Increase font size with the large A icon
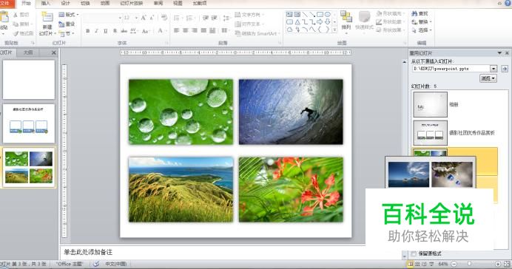Image resolution: width=512 pixels, height=269 pixels. click(x=144, y=18)
